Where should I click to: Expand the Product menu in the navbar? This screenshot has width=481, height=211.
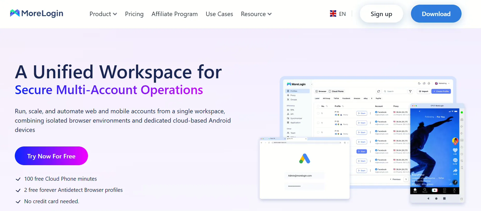pyautogui.click(x=103, y=14)
